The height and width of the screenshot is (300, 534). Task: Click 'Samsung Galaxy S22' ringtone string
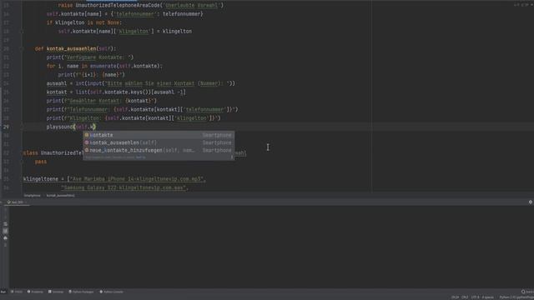(124, 187)
